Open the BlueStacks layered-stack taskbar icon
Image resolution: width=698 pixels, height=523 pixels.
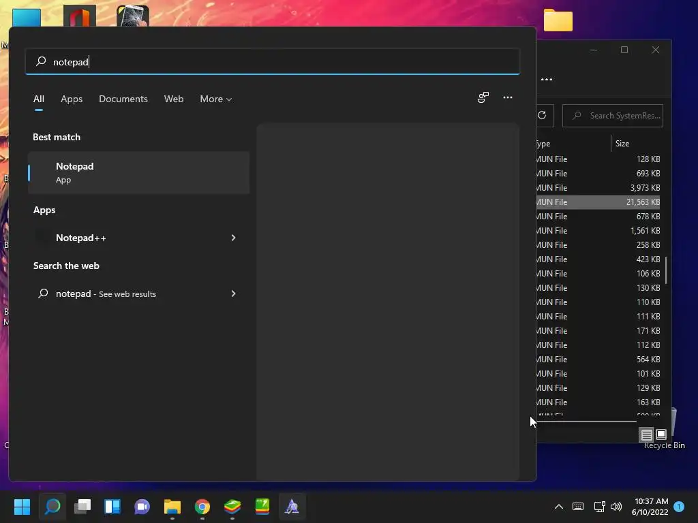pos(232,506)
